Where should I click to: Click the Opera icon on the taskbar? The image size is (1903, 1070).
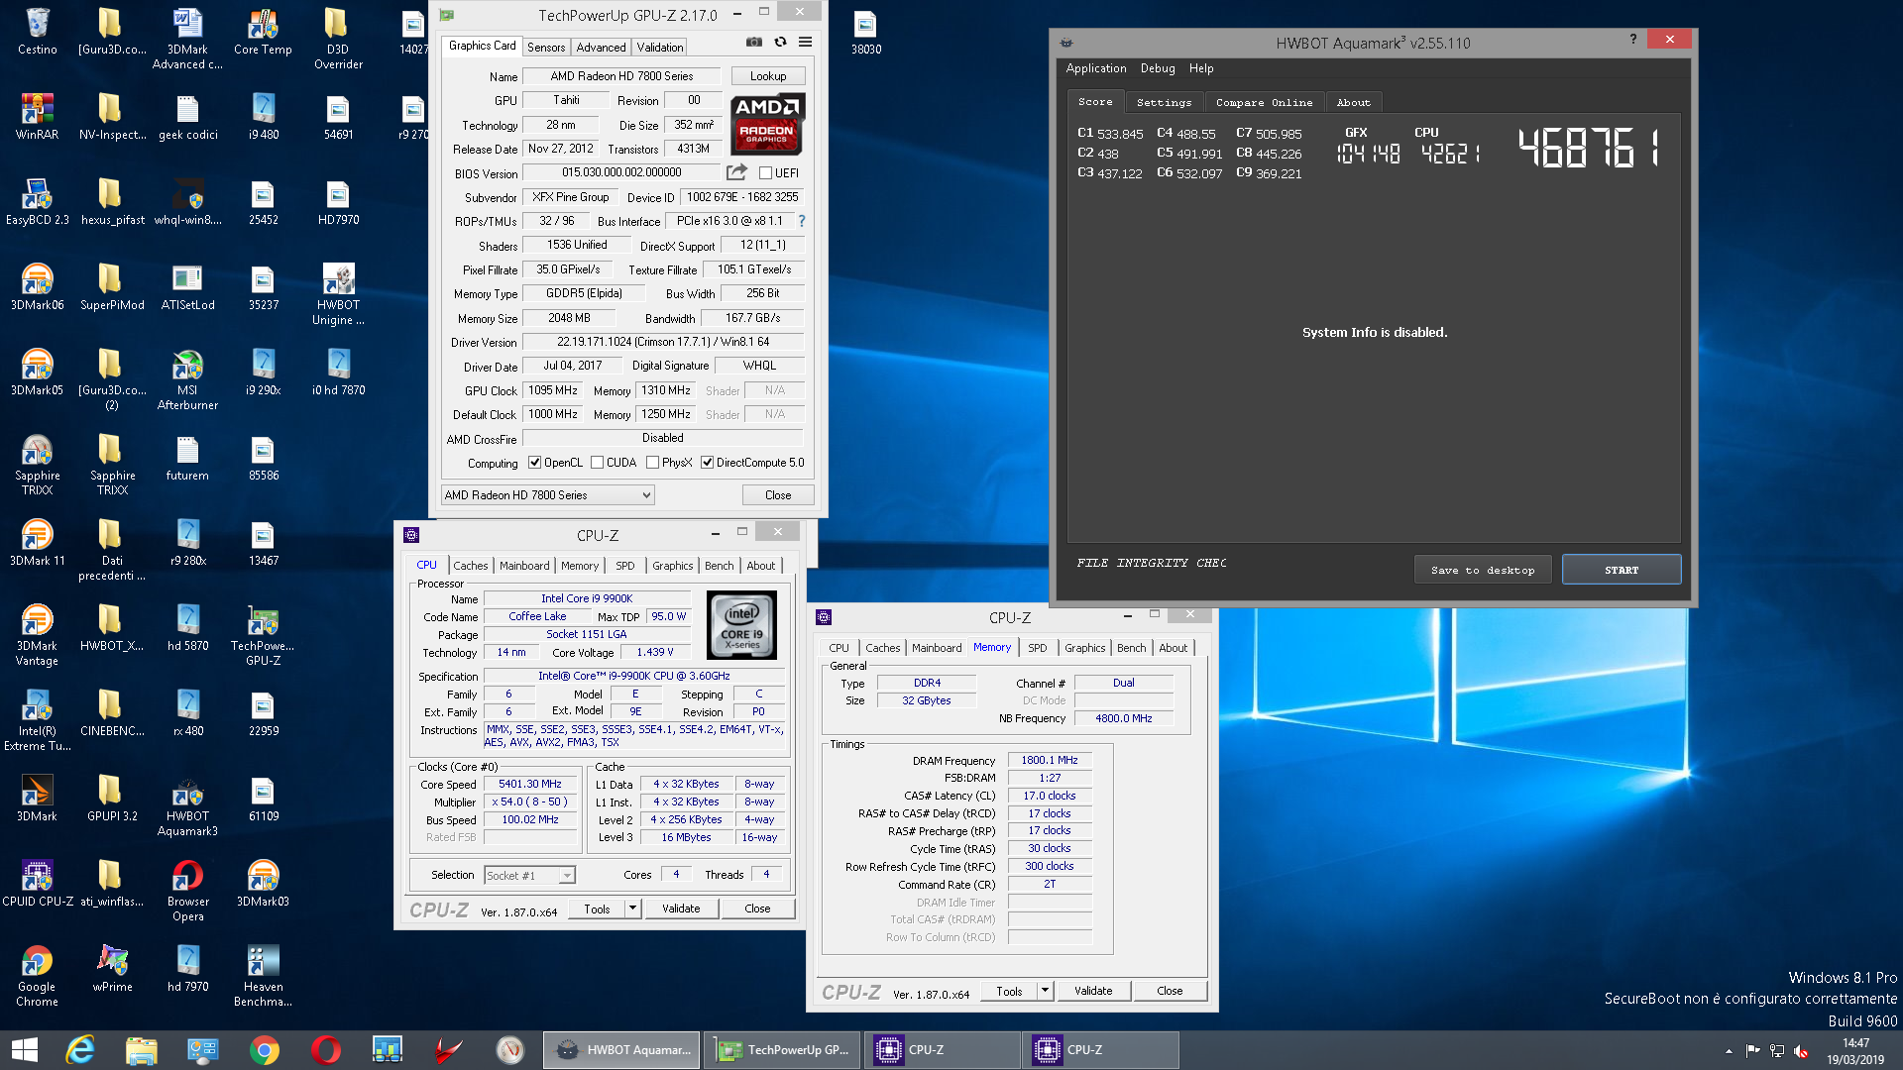click(325, 1050)
